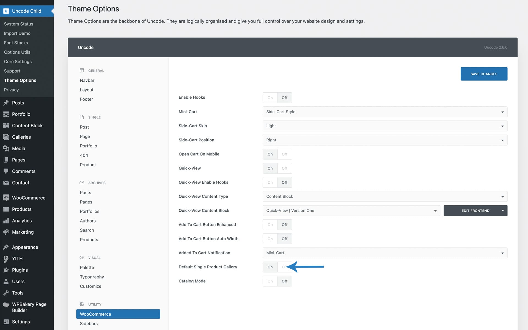Click the Galleries icon in sidebar
Screen dimensions: 528x330
click(x=6, y=137)
